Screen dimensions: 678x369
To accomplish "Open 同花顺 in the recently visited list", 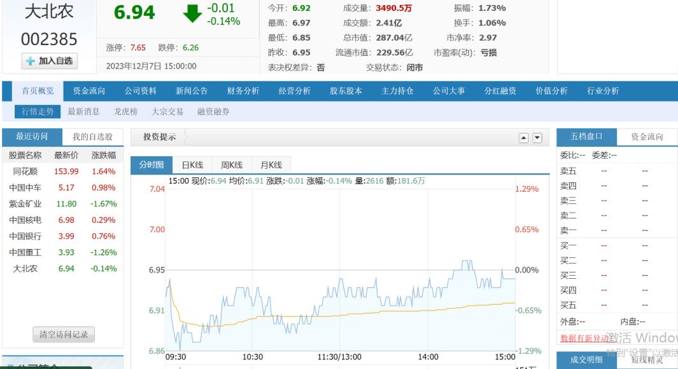I will pos(25,171).
